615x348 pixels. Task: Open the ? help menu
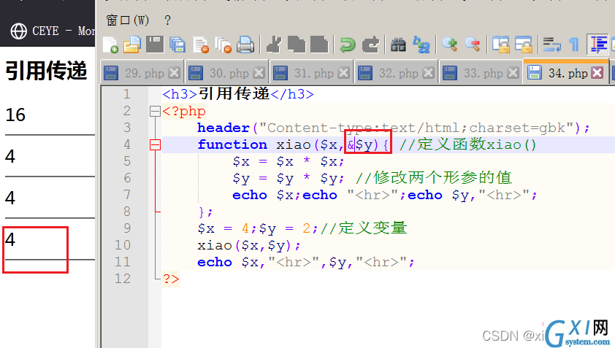pyautogui.click(x=167, y=20)
